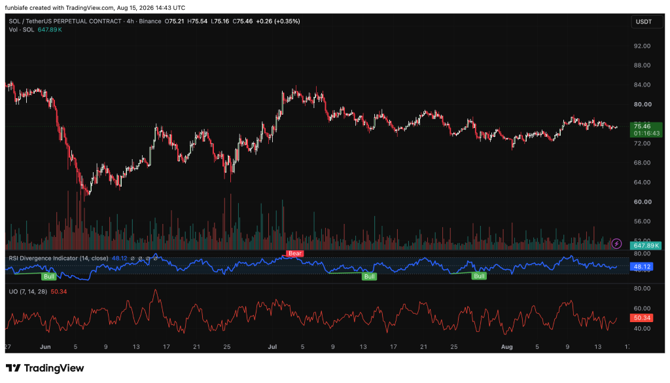Click the Jun label on time axis

[45, 347]
